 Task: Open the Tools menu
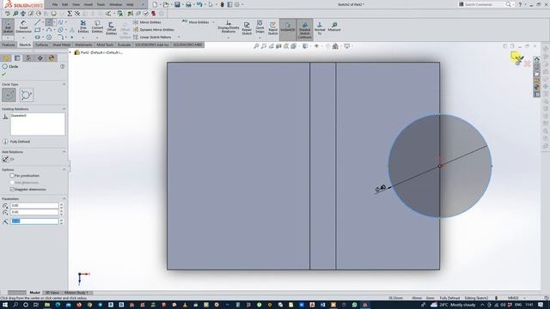[101, 4]
